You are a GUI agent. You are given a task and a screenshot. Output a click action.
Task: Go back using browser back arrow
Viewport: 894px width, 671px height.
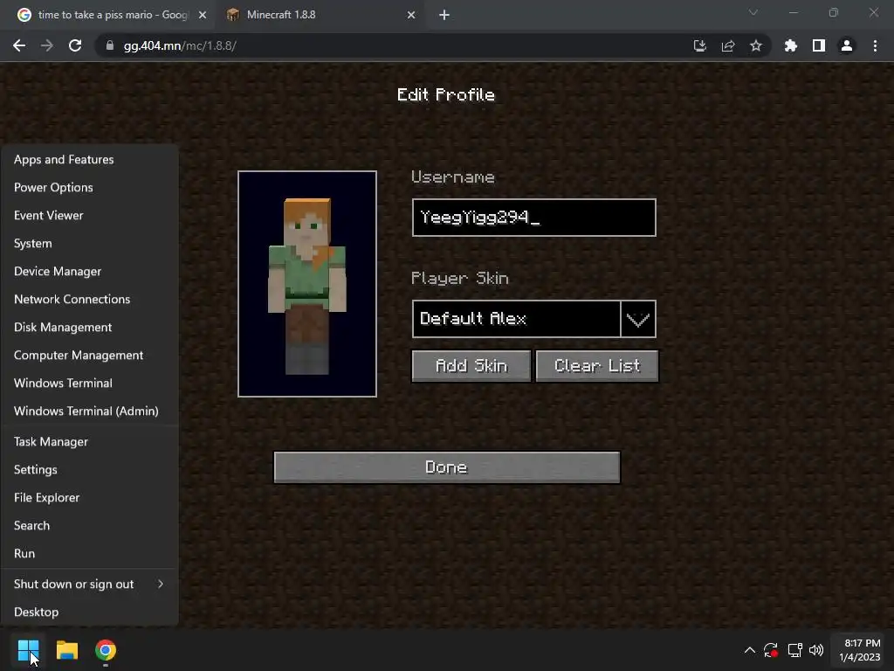(19, 45)
